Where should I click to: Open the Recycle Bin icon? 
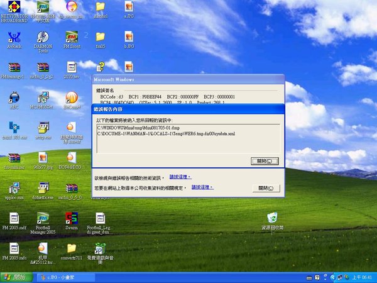click(x=273, y=221)
